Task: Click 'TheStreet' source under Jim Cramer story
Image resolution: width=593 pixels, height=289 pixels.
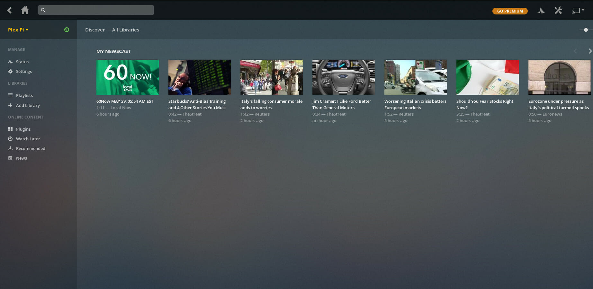Action: 336,114
